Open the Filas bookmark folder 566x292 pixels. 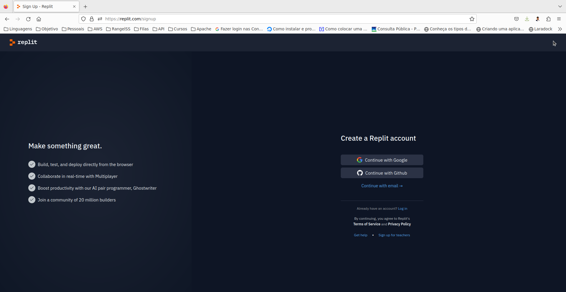[x=141, y=29]
